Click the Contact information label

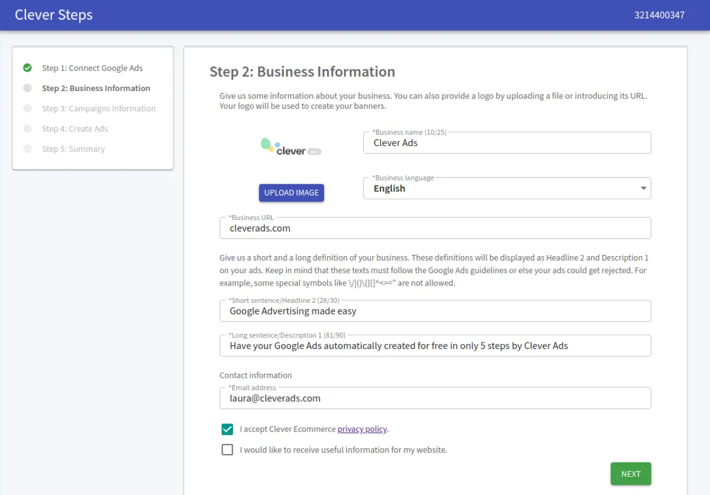[x=256, y=375]
